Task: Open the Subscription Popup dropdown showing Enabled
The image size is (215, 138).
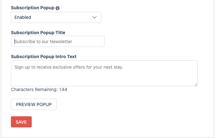Action: [56, 17]
